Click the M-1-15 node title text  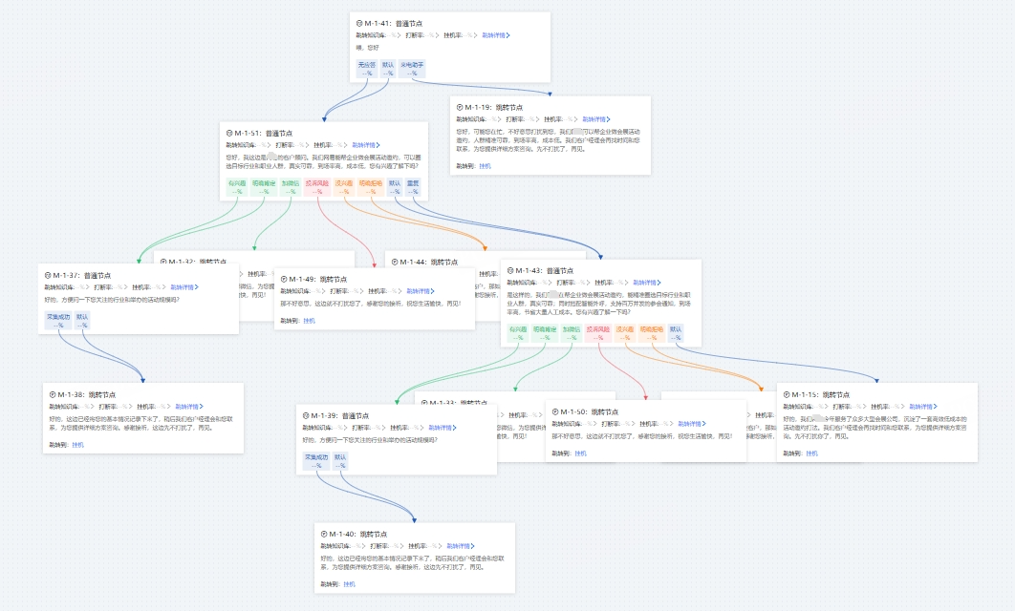pyautogui.click(x=821, y=394)
